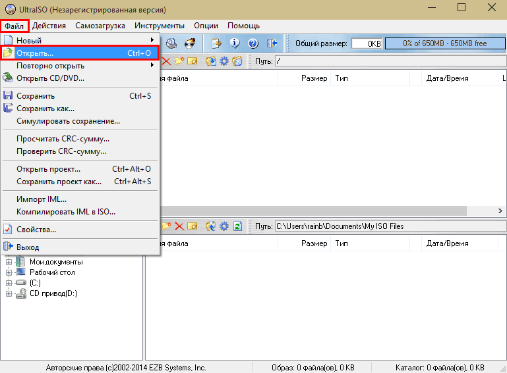Click the horizontal scrollbar in image pane
The width and height of the screenshot is (507, 373).
click(313, 211)
